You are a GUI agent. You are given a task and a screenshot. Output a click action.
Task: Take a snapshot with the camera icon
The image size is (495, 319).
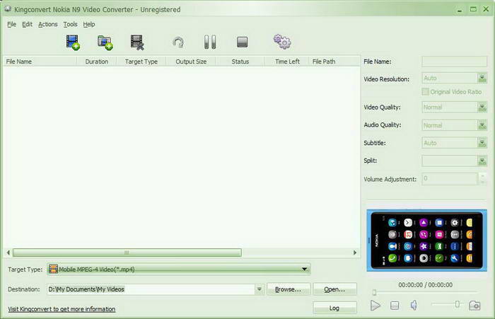pyautogui.click(x=474, y=306)
